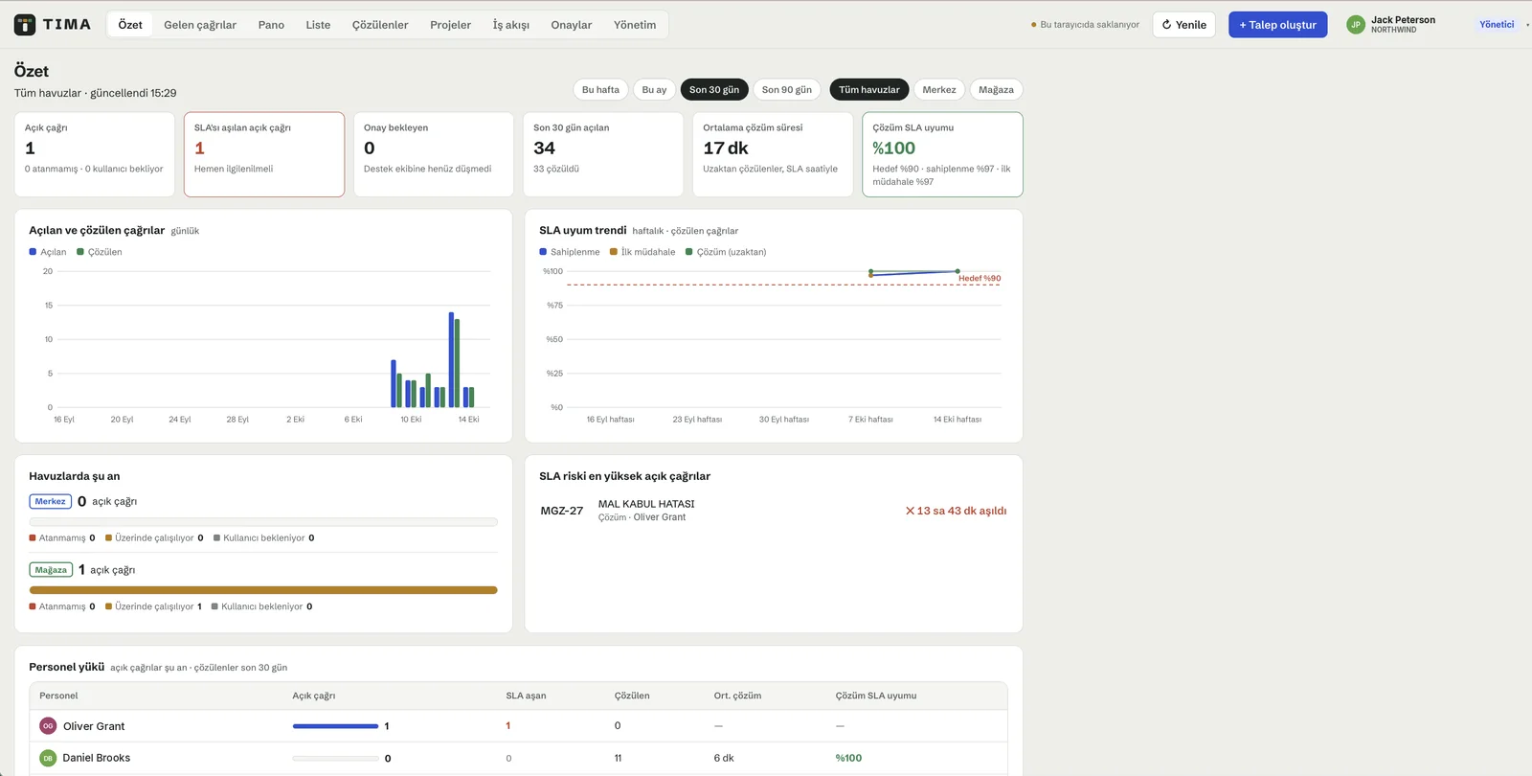Click the red X overdue icon on MGZ-27
The height and width of the screenshot is (776, 1532).
point(911,511)
